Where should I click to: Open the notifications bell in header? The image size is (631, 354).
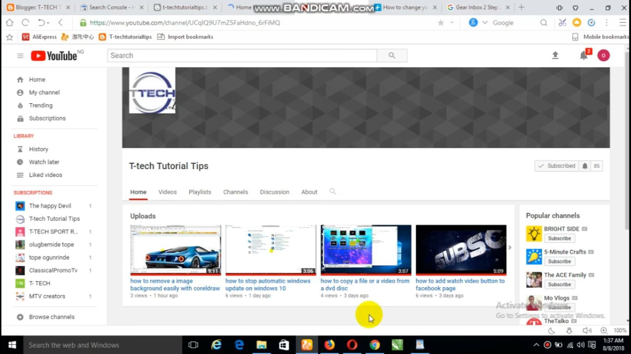tap(584, 55)
